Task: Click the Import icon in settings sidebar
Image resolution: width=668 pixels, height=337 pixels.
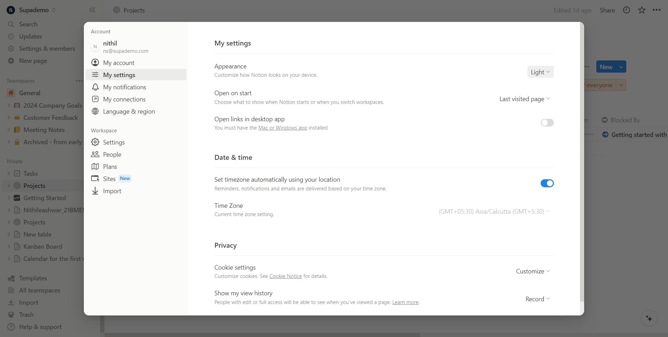Action: tap(95, 191)
